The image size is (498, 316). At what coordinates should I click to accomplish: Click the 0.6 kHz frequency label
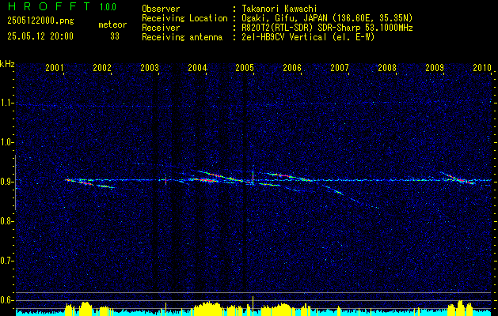point(6,300)
